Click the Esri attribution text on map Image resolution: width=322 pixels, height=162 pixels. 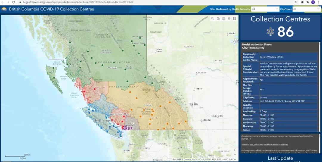tap(204, 159)
